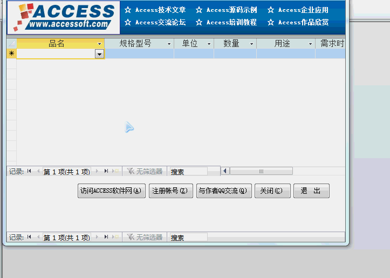Image resolution: width=390 pixels, height=278 pixels.
Task: Go to last record in subform navigator
Action: pyautogui.click(x=106, y=171)
